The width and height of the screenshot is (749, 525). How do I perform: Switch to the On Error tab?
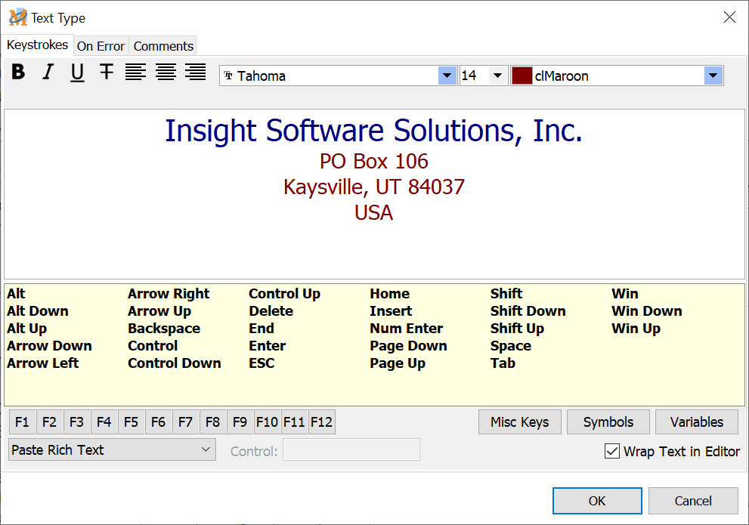tap(101, 46)
